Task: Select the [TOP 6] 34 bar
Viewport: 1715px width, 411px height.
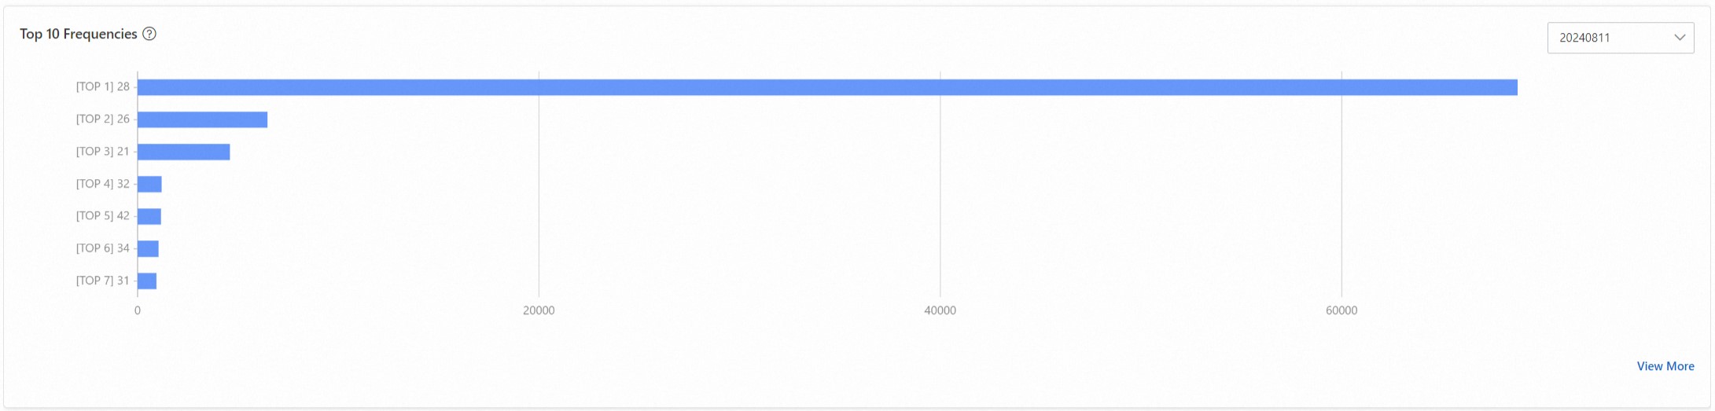Action: click(x=148, y=248)
